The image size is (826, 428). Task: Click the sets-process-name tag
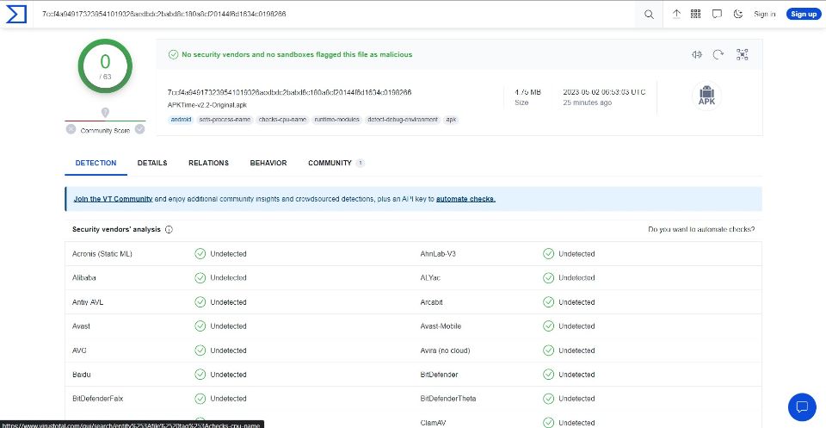[x=225, y=120]
